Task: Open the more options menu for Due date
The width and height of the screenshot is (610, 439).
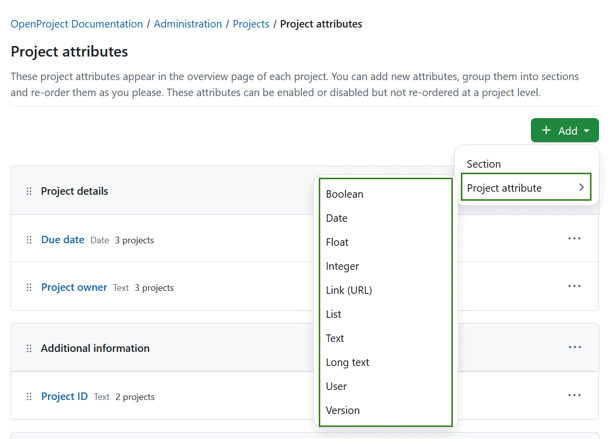Action: tap(574, 238)
